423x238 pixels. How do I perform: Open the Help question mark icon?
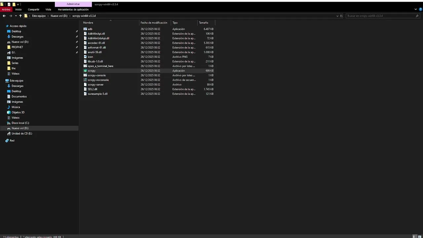click(420, 10)
